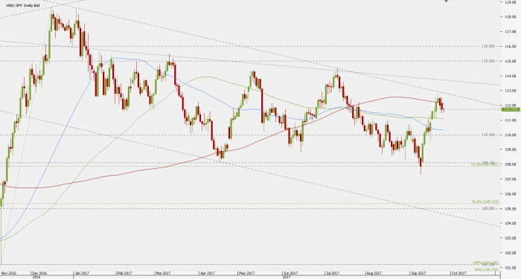Viewport: 521px width, 279px height.
Task: Click the small marker icon at chart top
Action: 447,1
